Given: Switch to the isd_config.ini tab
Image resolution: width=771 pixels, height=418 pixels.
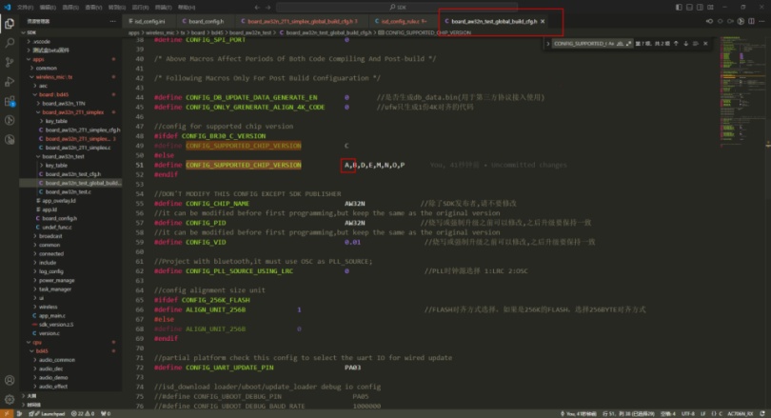Looking at the screenshot, I should pos(148,21).
